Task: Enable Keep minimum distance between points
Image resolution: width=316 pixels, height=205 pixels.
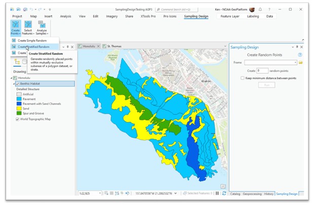Action: 243,78
